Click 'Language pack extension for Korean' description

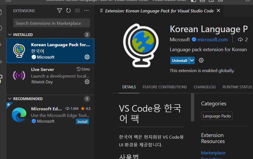pyautogui.click(x=208, y=50)
